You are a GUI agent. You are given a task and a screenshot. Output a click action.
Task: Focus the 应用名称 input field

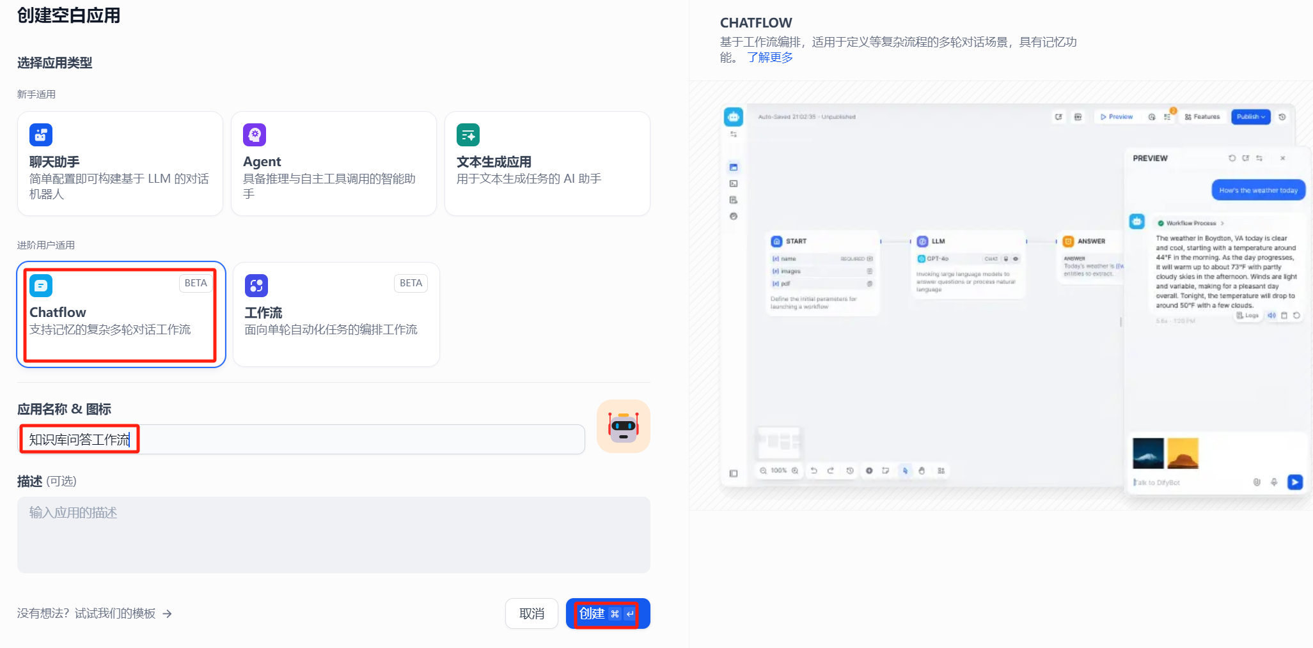point(301,440)
